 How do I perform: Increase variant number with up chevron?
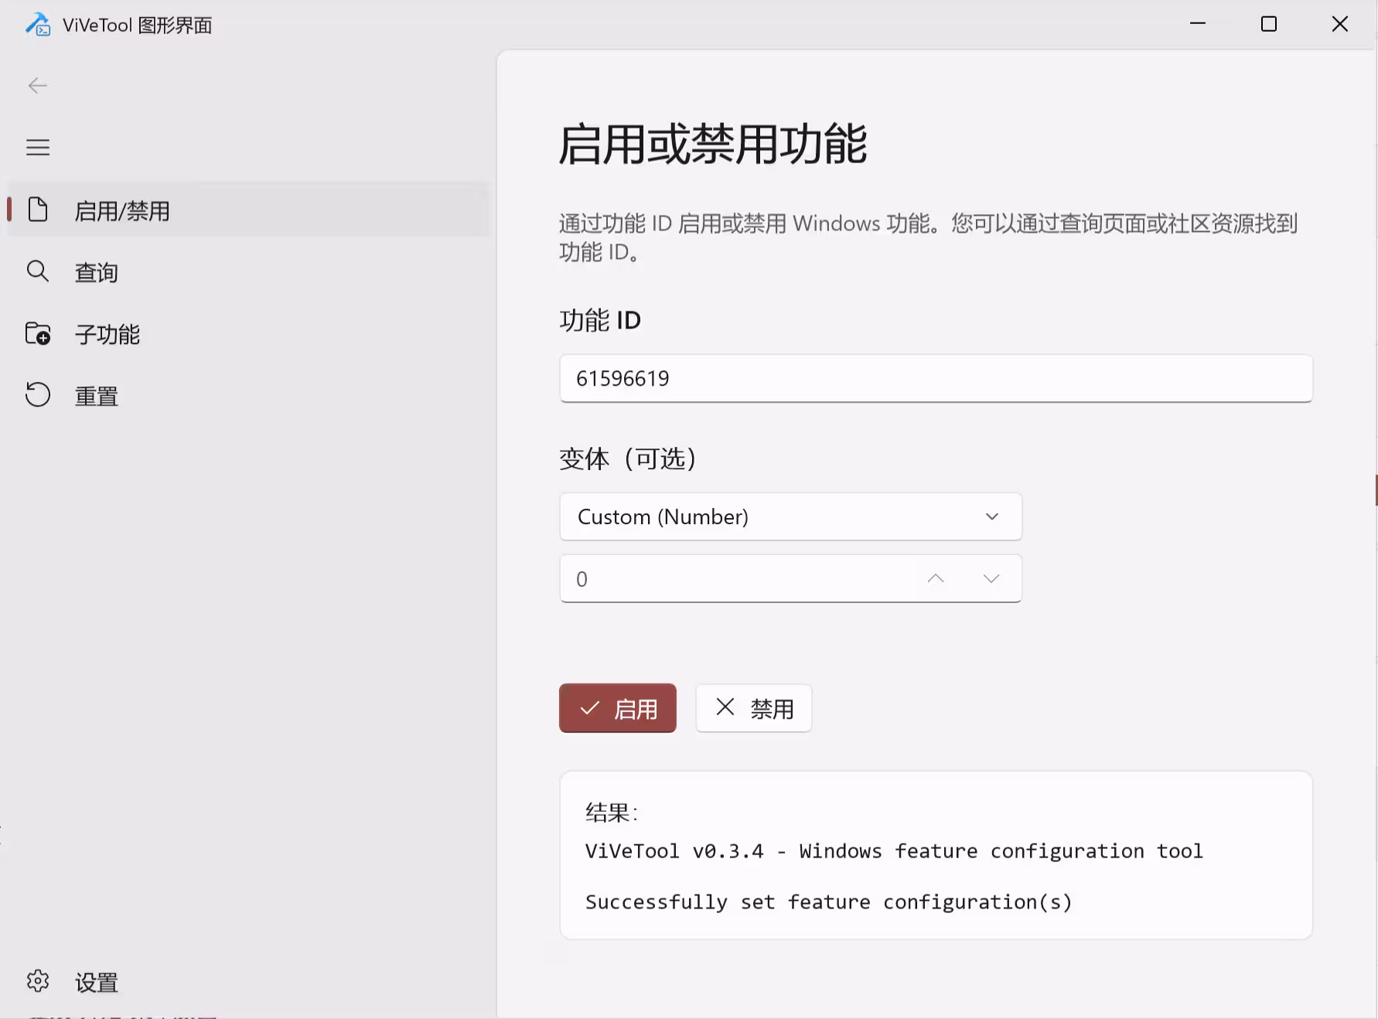click(x=936, y=578)
